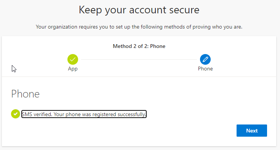Click the Keep your account secure heading
Screen dimensions: 280x150
[139, 10]
